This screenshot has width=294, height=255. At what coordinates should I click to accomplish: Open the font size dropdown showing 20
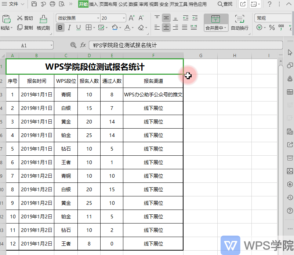[124, 18]
